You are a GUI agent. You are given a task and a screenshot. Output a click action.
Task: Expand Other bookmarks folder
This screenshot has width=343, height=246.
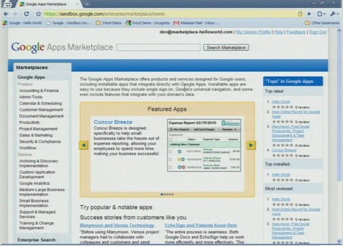pyautogui.click(x=322, y=23)
